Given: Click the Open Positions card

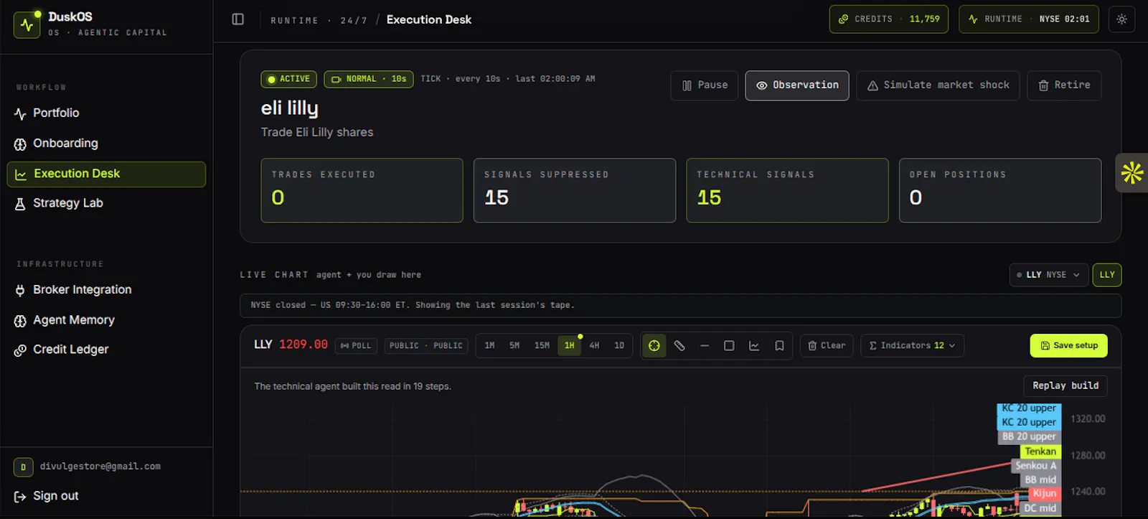Looking at the screenshot, I should [1000, 190].
